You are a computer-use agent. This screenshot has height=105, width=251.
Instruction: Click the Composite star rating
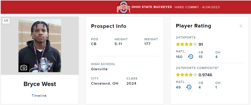(x=186, y=75)
